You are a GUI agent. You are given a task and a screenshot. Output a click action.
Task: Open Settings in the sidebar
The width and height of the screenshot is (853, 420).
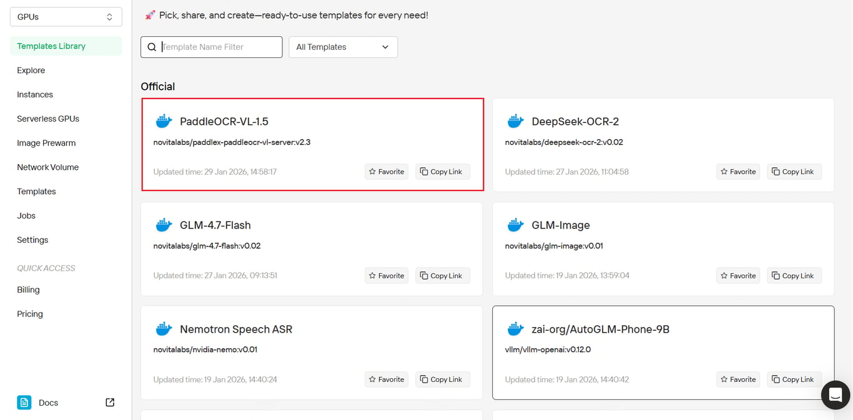(x=32, y=240)
